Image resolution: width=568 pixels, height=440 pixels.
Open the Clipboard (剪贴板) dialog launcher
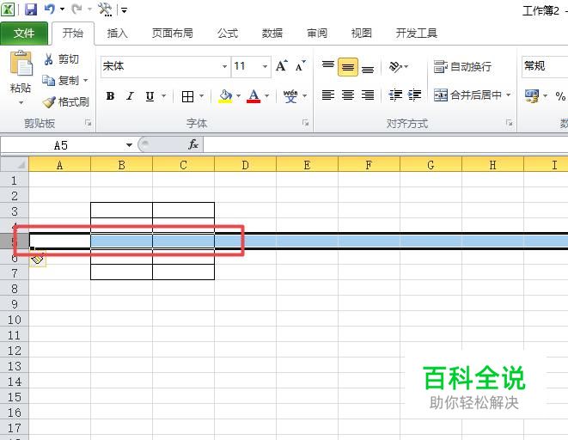(88, 123)
